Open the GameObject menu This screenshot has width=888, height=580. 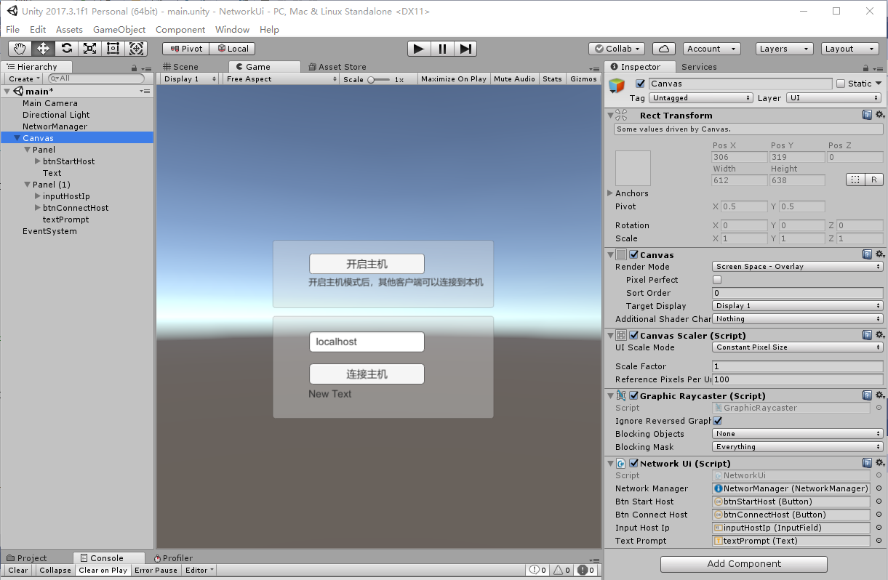point(119,30)
